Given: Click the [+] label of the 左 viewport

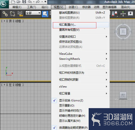Looking at the screenshot, I should 4,85.
